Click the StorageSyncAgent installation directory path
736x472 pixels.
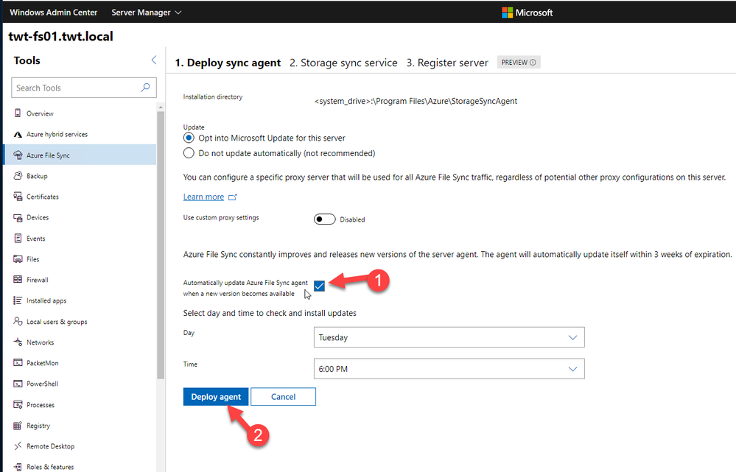[x=416, y=101]
